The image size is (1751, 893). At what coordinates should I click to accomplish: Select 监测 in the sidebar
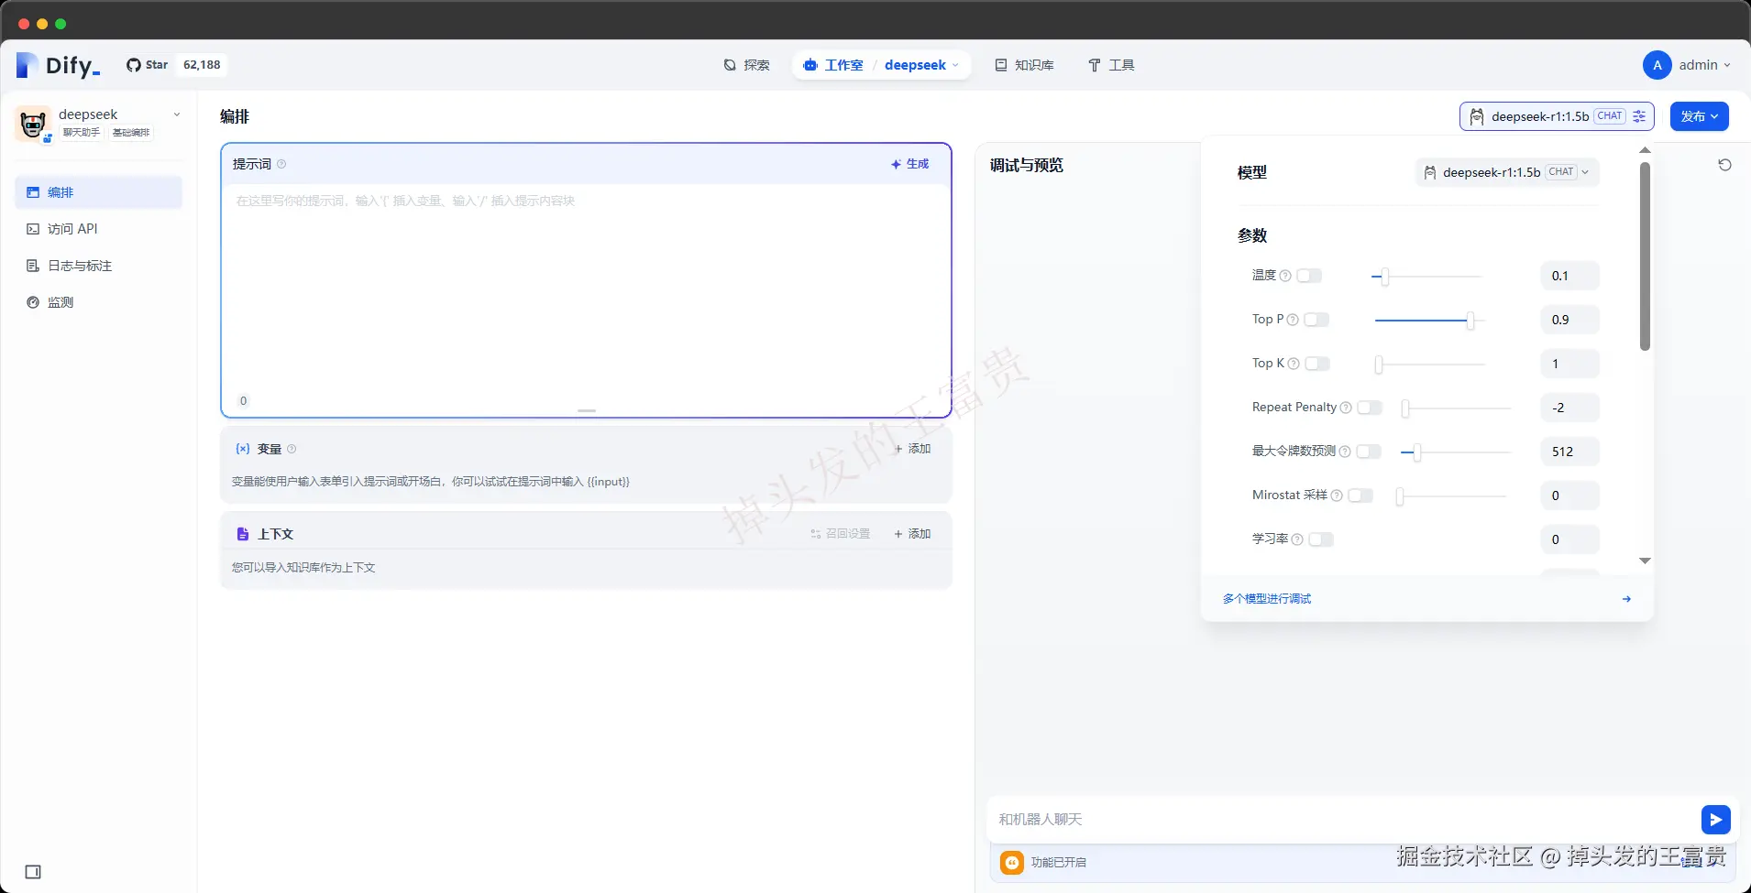click(99, 302)
